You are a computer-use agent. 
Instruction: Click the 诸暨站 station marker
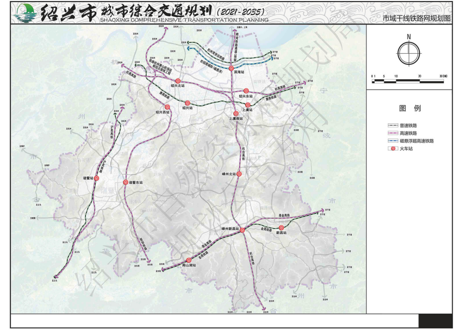tap(97, 177)
